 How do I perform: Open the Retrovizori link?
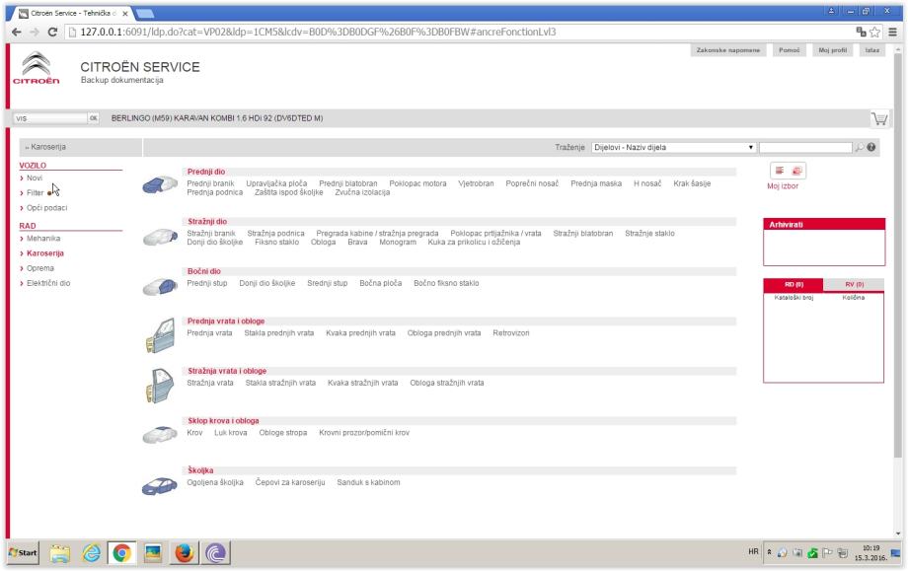[x=511, y=332]
